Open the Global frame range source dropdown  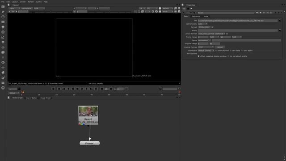point(14,93)
